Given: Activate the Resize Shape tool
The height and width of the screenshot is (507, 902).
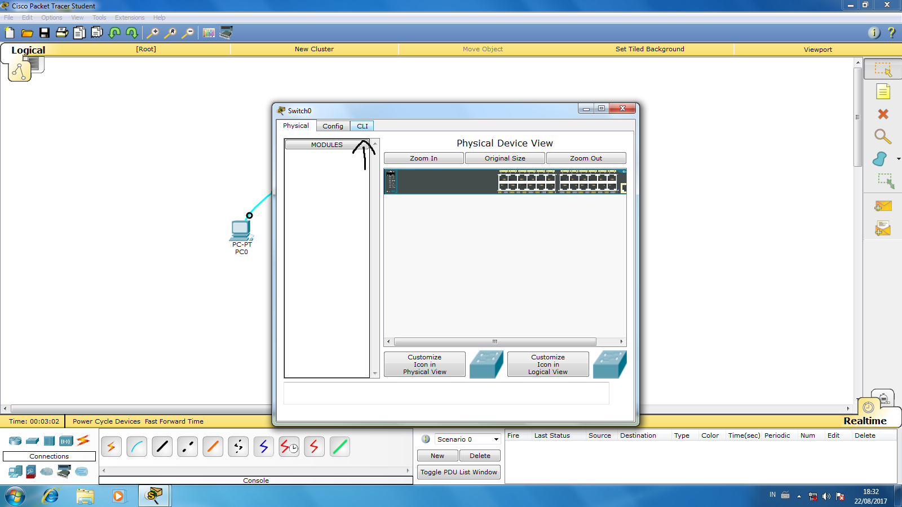Looking at the screenshot, I should [887, 181].
